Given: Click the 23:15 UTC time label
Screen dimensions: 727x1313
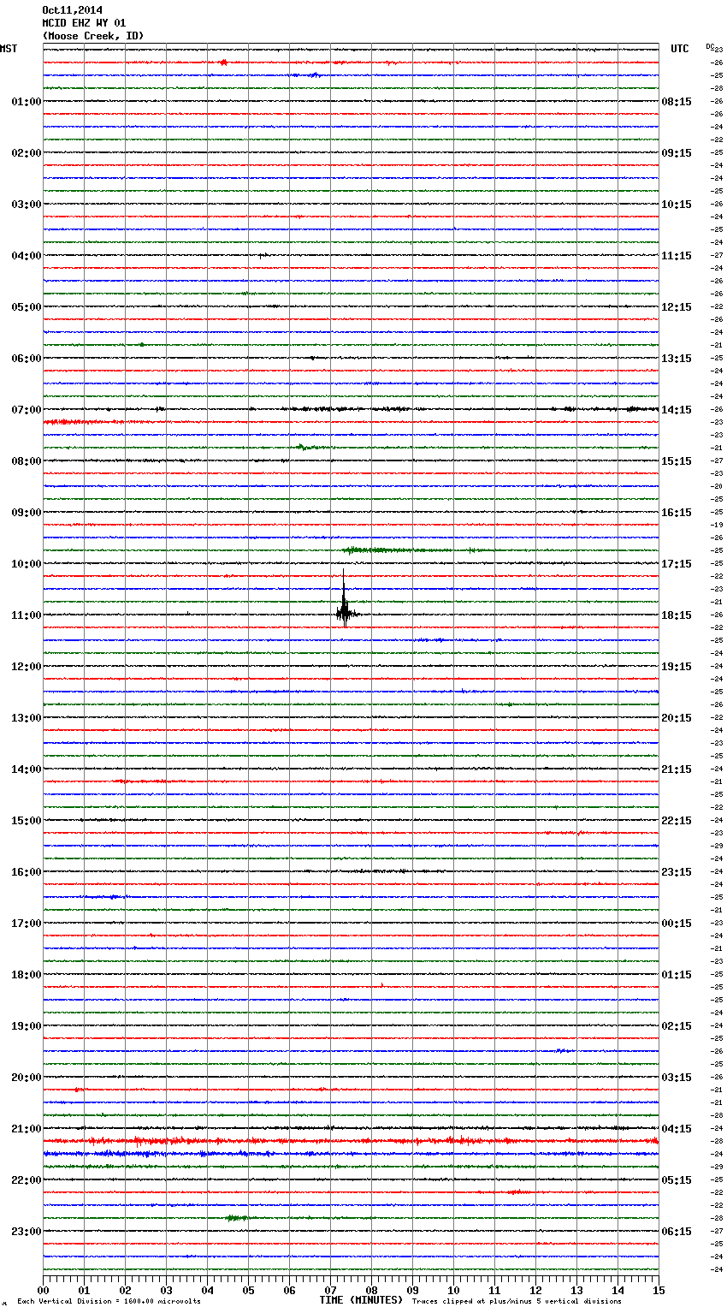Looking at the screenshot, I should (x=677, y=872).
